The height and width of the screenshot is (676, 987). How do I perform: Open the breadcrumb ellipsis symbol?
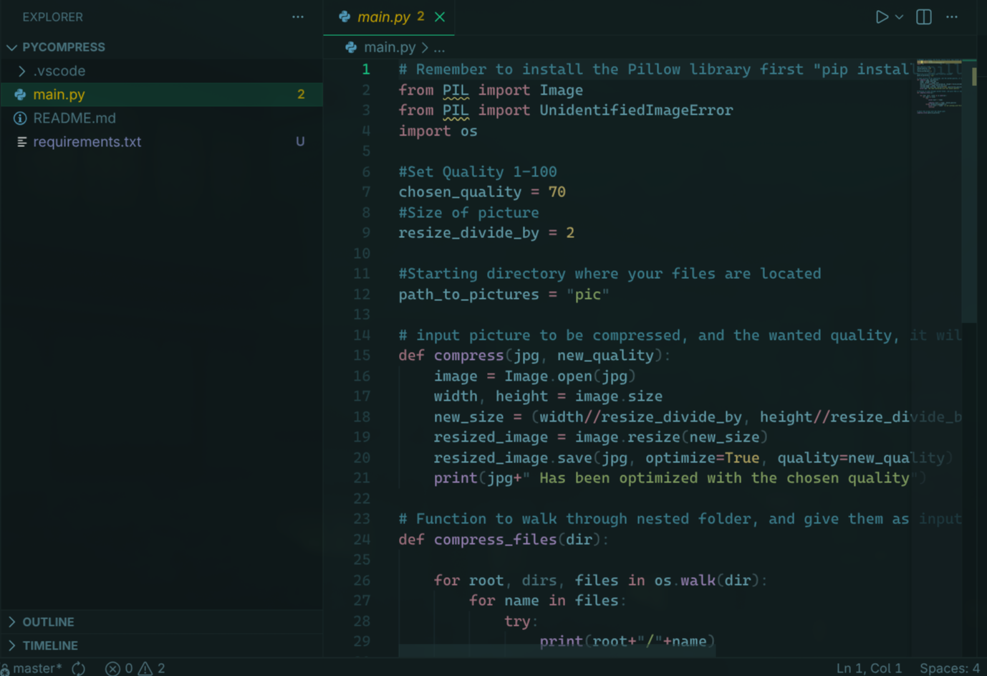(x=439, y=47)
